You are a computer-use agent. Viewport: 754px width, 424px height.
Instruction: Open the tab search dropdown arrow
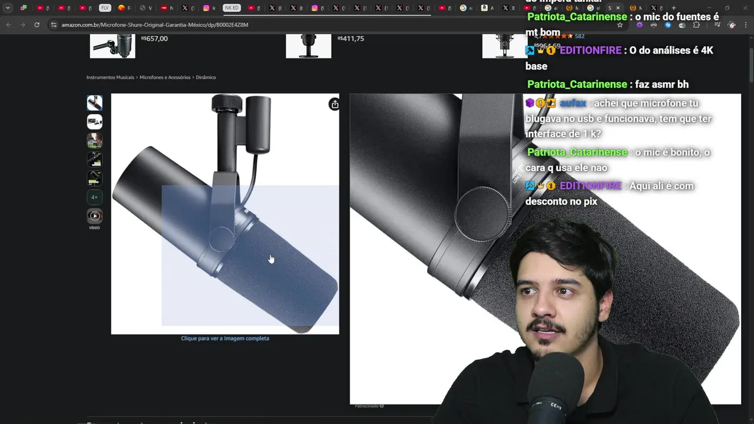[x=8, y=8]
